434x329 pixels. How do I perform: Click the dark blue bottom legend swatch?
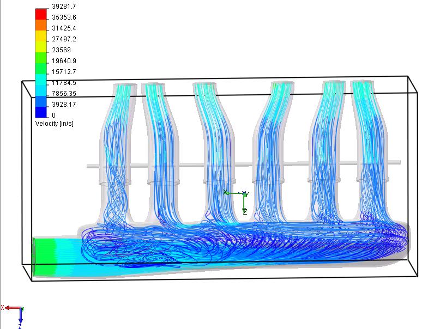(x=41, y=111)
